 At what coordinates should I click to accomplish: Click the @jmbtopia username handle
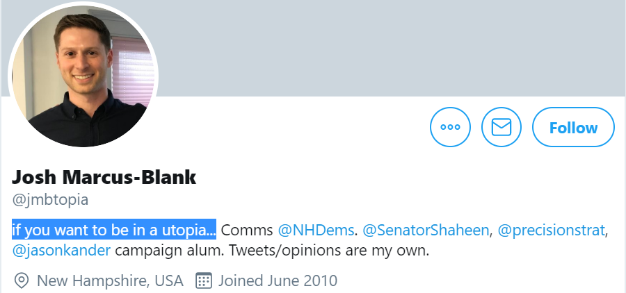(51, 201)
